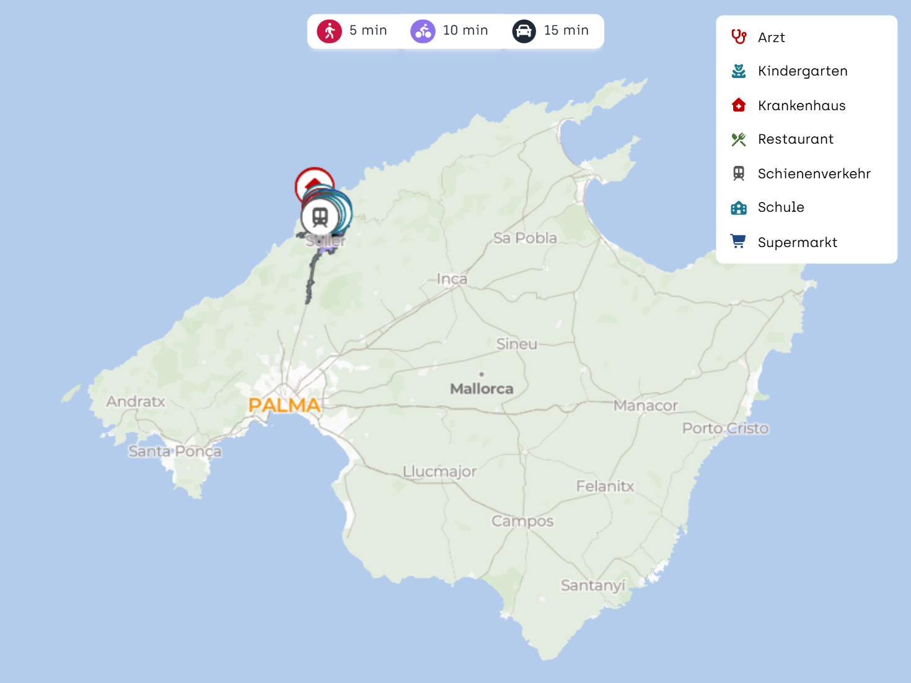Click the Manacor town label
The image size is (911, 683).
(645, 406)
